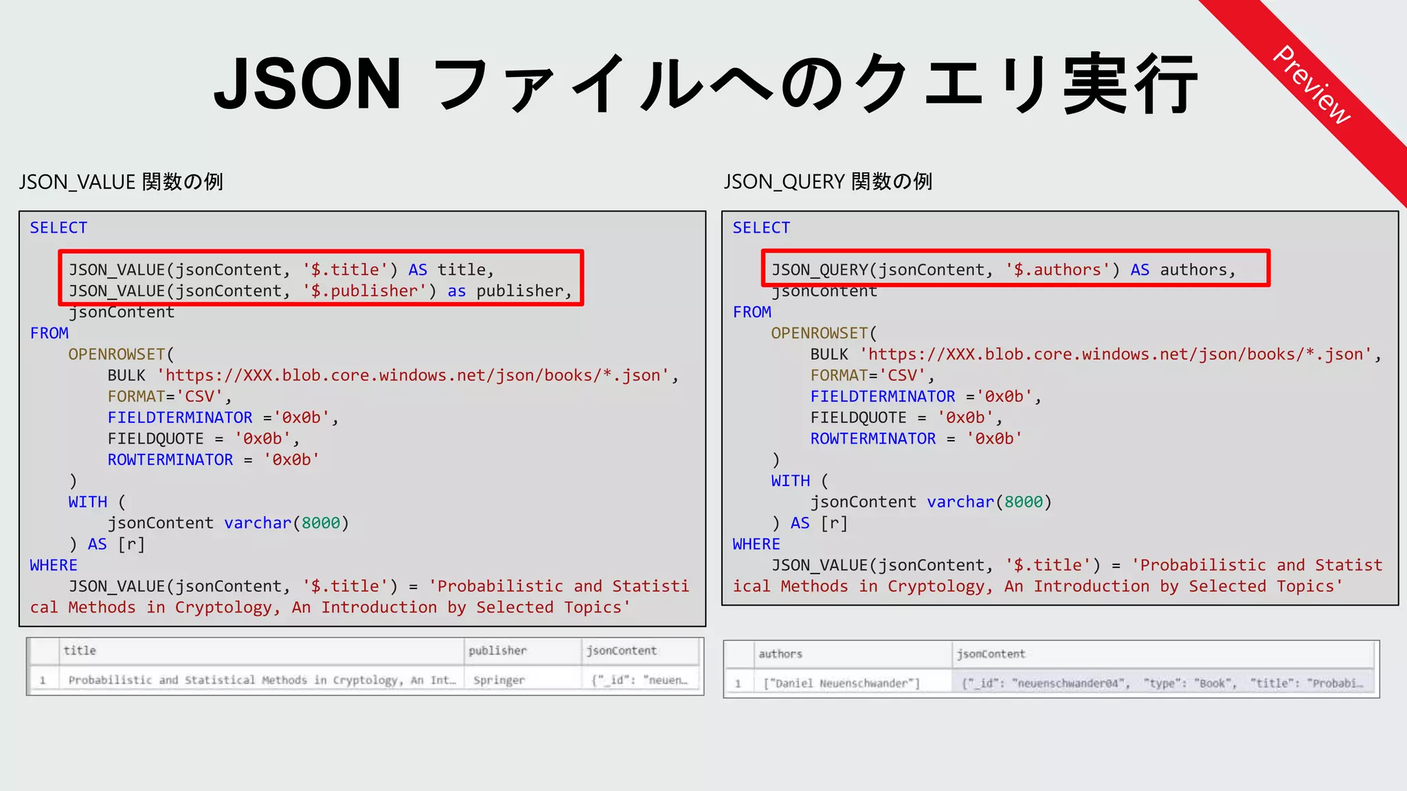The height and width of the screenshot is (791, 1407).
Task: Click the heading JSON_QUERY 関数の例
Action: pos(828,182)
